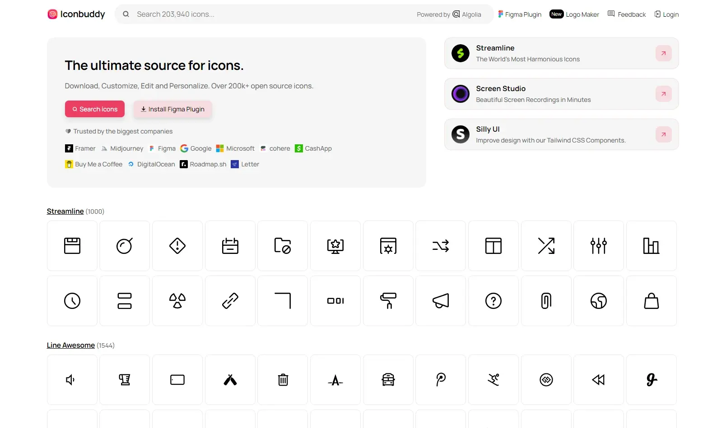Click the CashApp company label
The width and height of the screenshot is (726, 428).
[x=313, y=148]
